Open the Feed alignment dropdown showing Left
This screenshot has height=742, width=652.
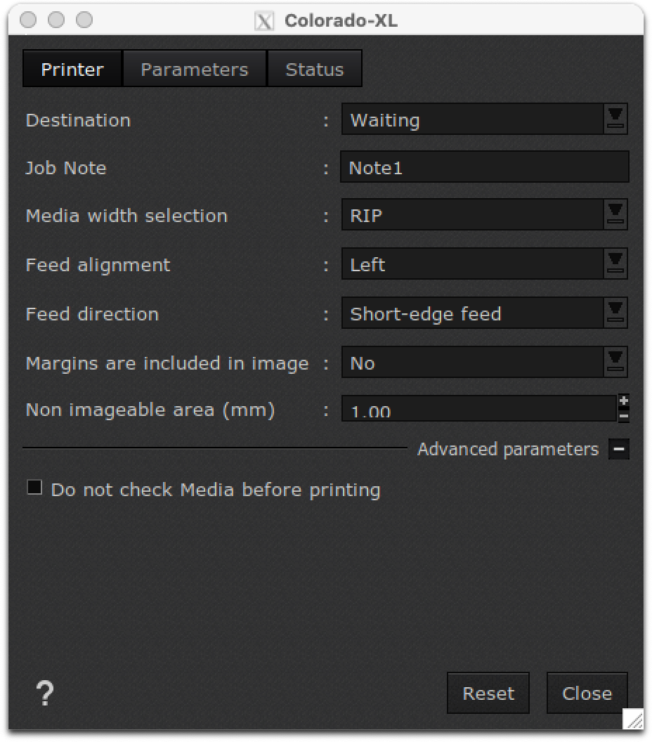[x=485, y=264]
